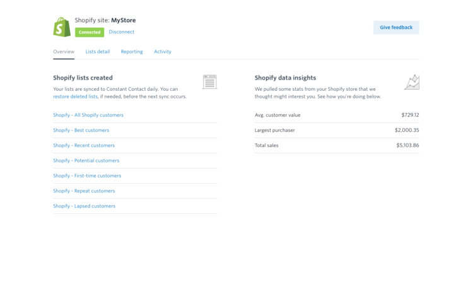Image resolution: width=473 pixels, height=296 pixels.
Task: Open Shopify - Recent customers list
Action: (x=84, y=145)
